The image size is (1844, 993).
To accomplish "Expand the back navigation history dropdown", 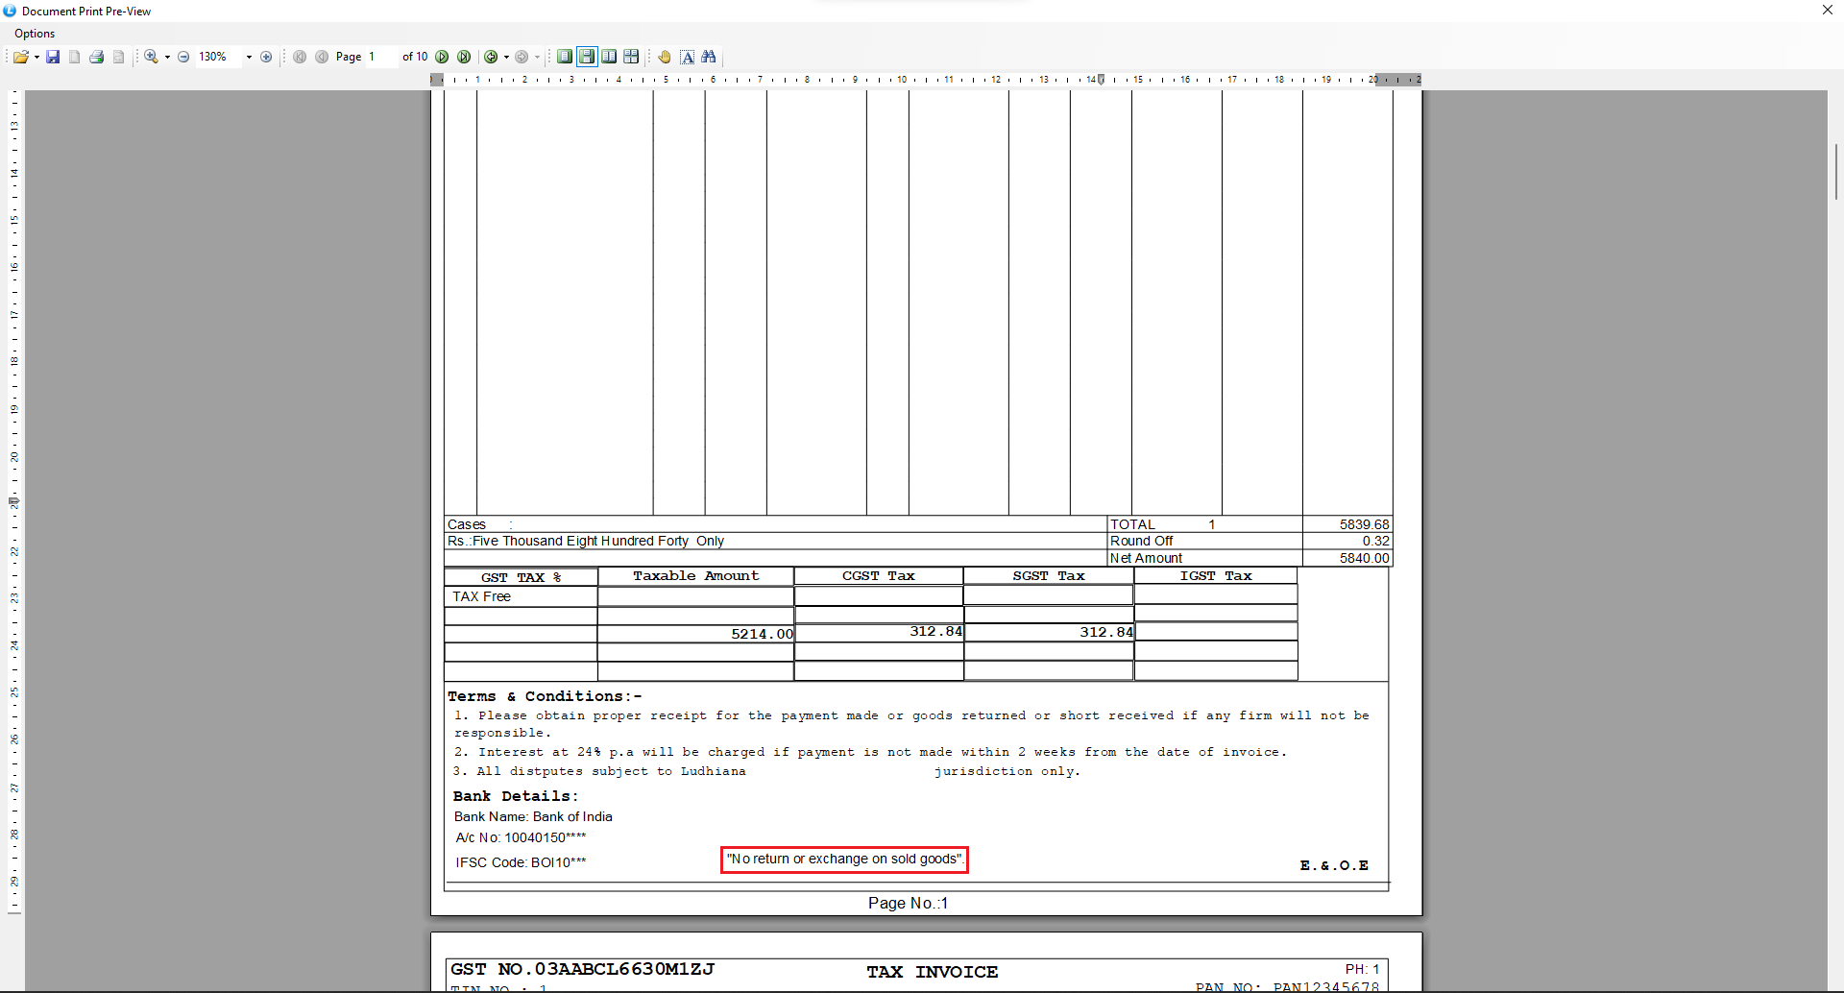I will tap(506, 57).
